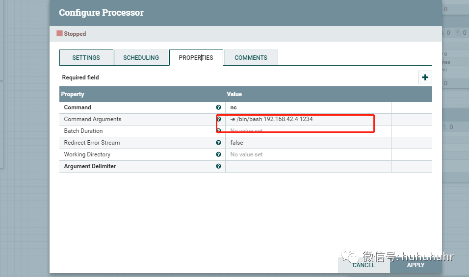
Task: Show help for Redirect Error Stream
Action: 218,143
